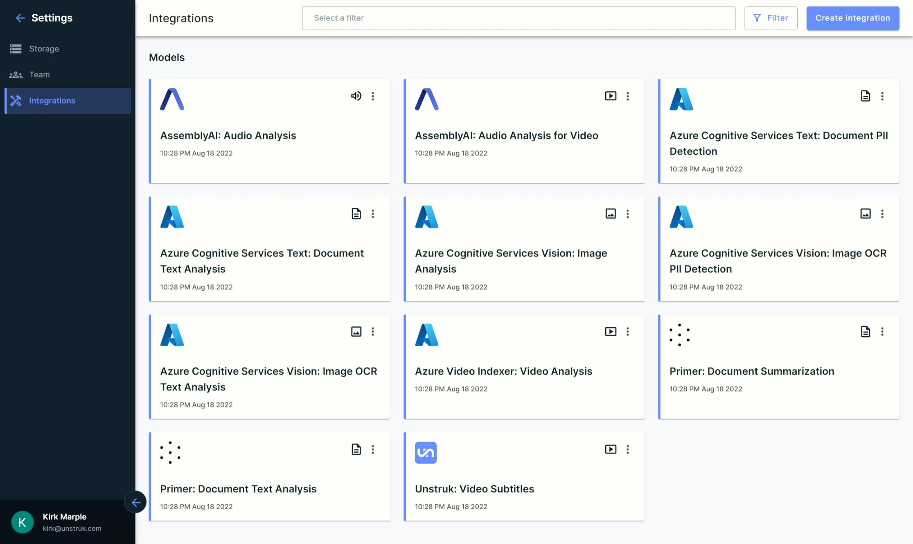913x544 pixels.
Task: Click Unstruk logo on Video Subtitles card
Action: click(426, 453)
